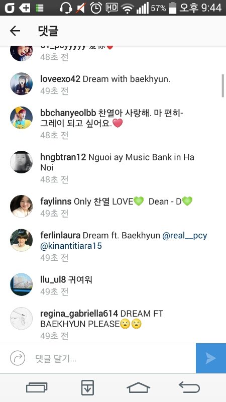This screenshot has height=402, width=226.
Task: Open loveexo42 username profile
Action: [60, 79]
